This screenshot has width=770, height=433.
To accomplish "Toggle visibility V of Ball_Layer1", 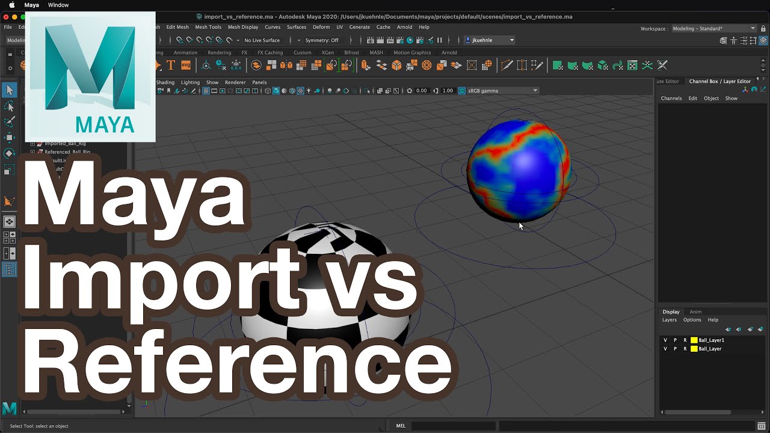I will click(x=665, y=340).
